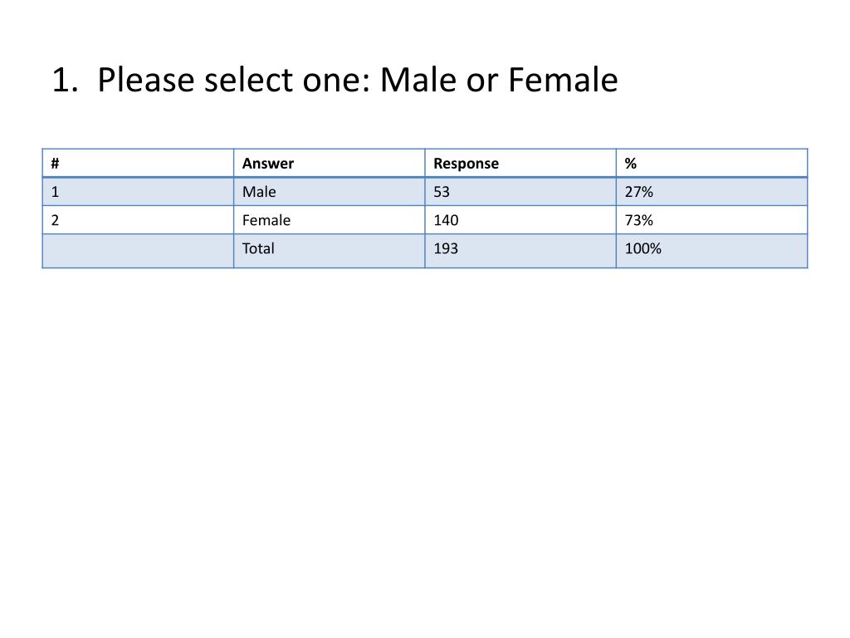
Task: Click the response value 140
Action: [x=520, y=219]
